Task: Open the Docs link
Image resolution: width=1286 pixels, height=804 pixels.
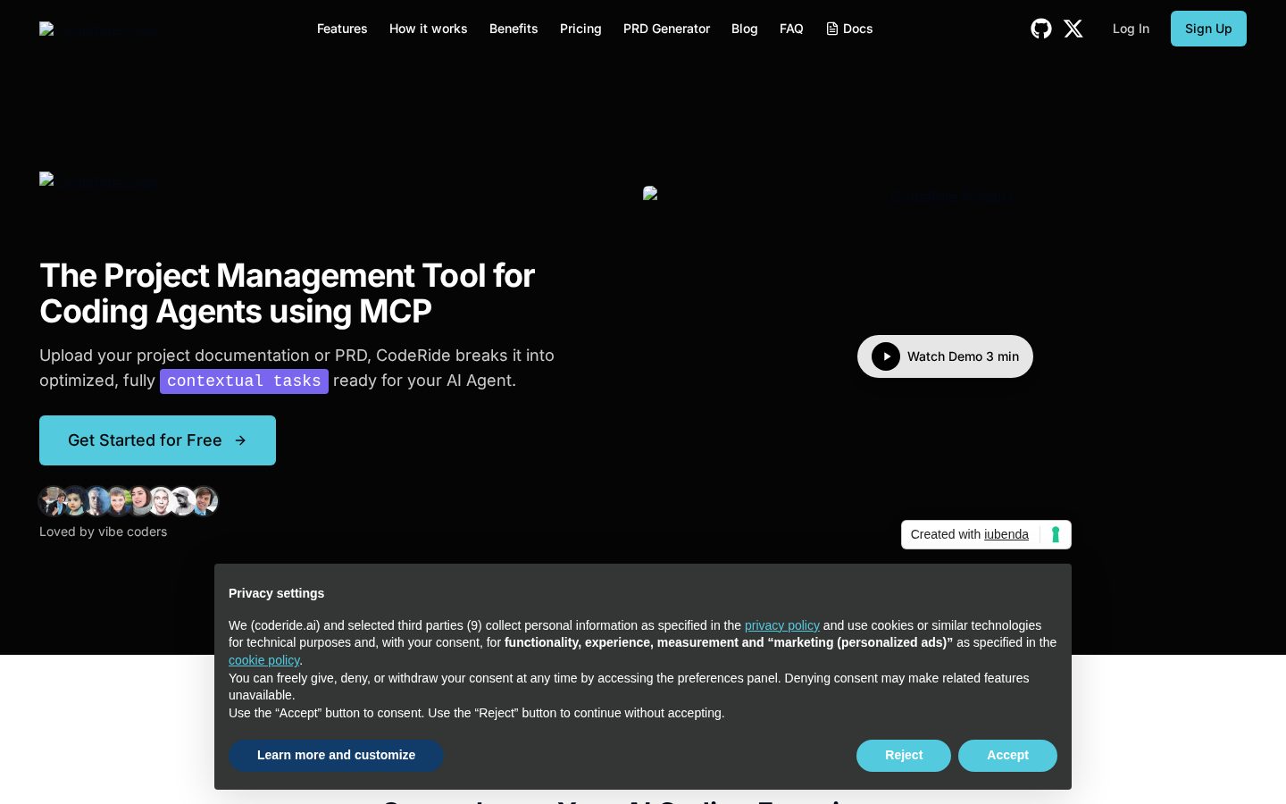Action: [x=849, y=29]
